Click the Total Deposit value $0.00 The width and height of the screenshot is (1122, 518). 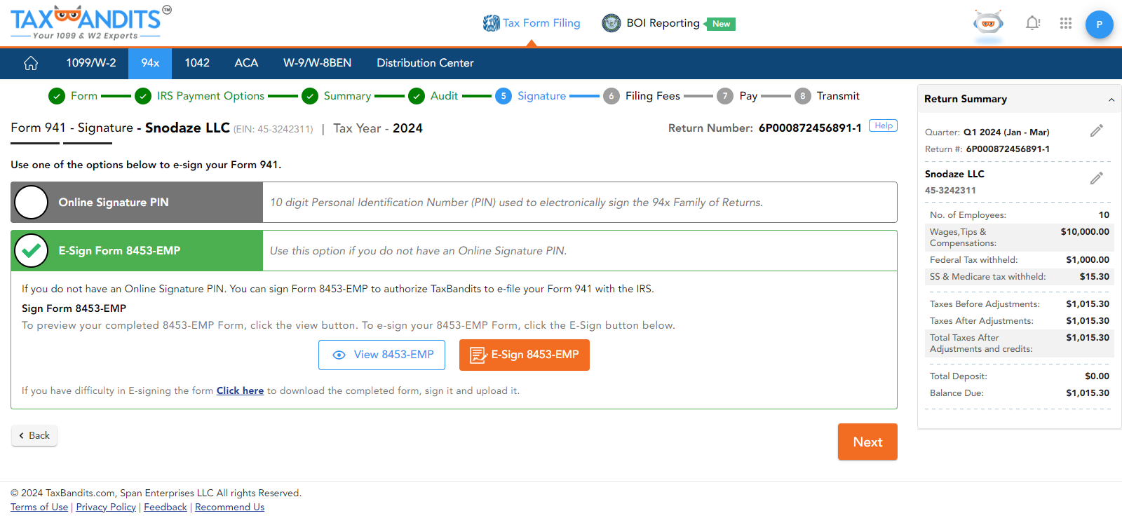[1097, 376]
